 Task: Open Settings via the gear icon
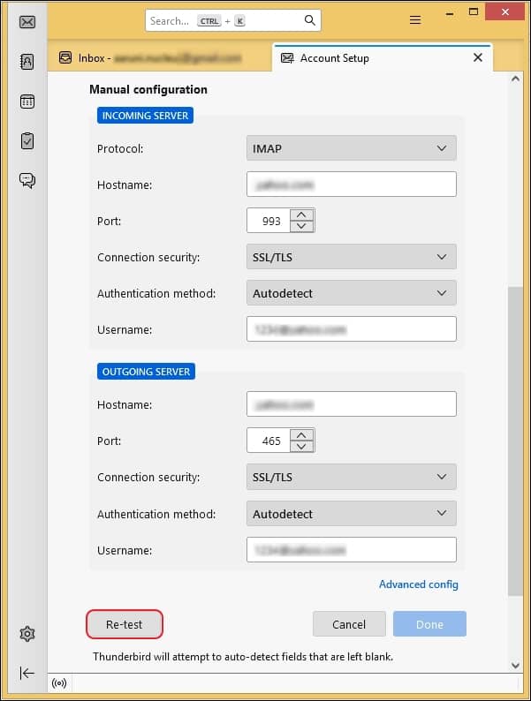click(x=27, y=634)
